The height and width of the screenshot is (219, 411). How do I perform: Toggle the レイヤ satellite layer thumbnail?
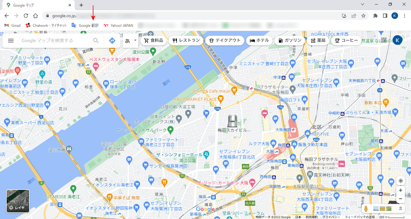(18, 201)
